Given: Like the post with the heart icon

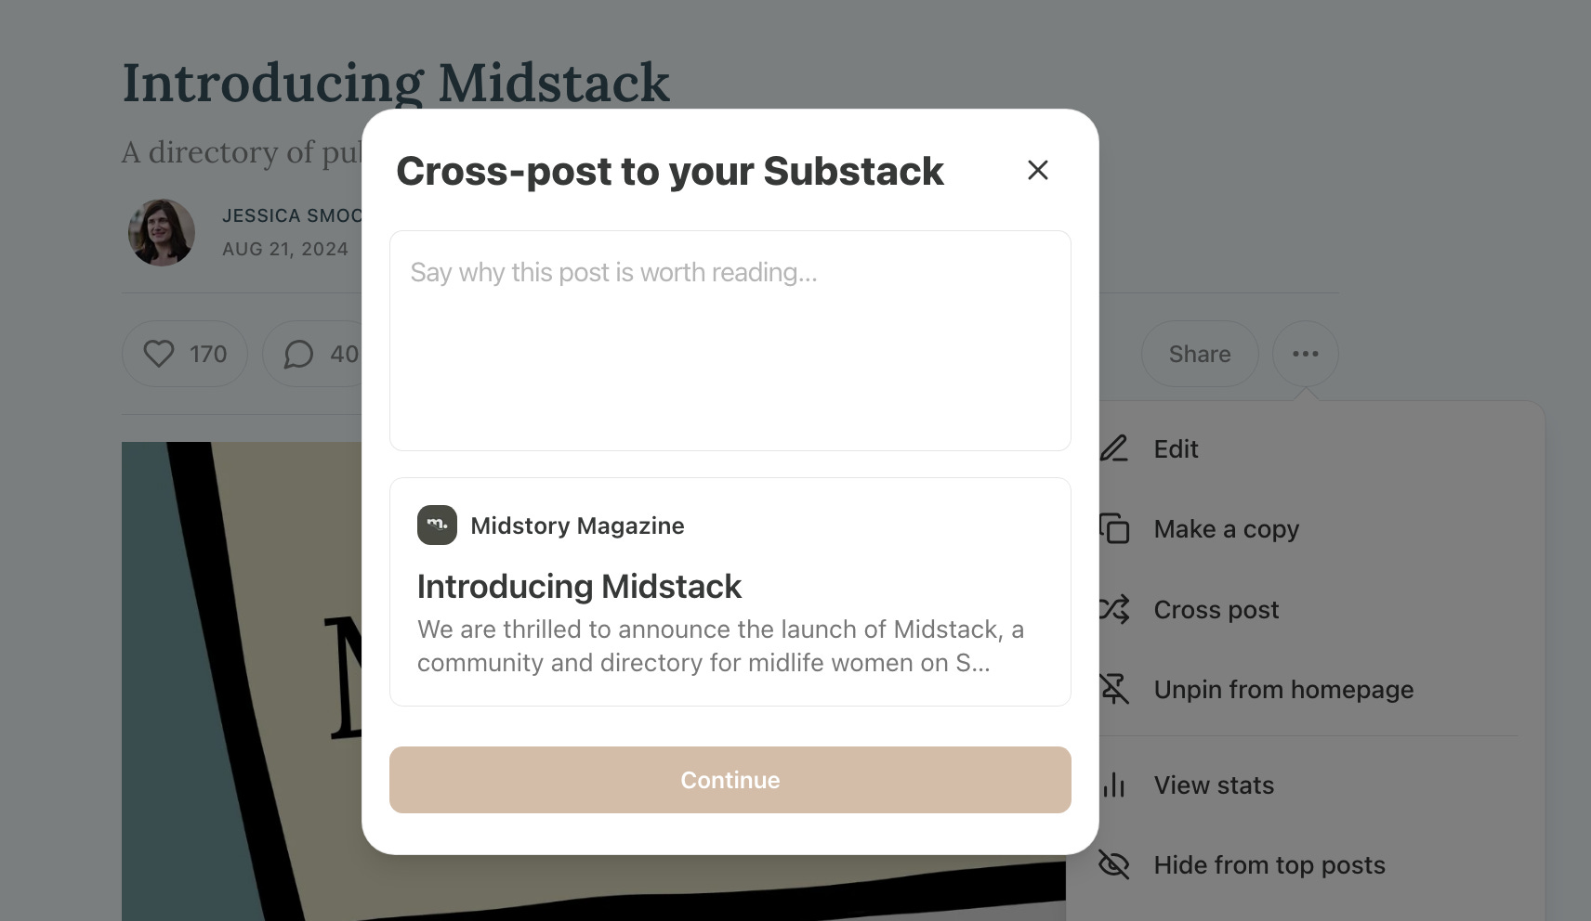Looking at the screenshot, I should click(160, 353).
